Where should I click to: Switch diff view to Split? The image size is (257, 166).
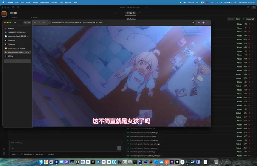[x=238, y=19]
